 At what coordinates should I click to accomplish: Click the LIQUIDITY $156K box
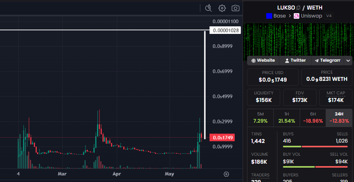point(264,97)
